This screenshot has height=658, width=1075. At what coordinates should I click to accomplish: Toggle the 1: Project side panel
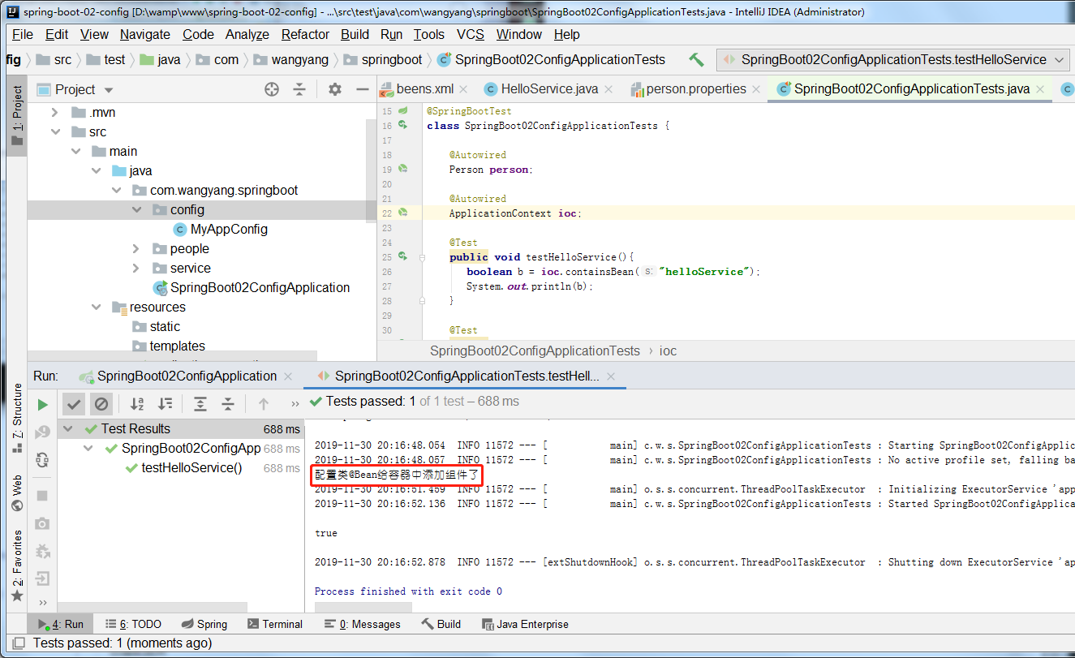(17, 116)
